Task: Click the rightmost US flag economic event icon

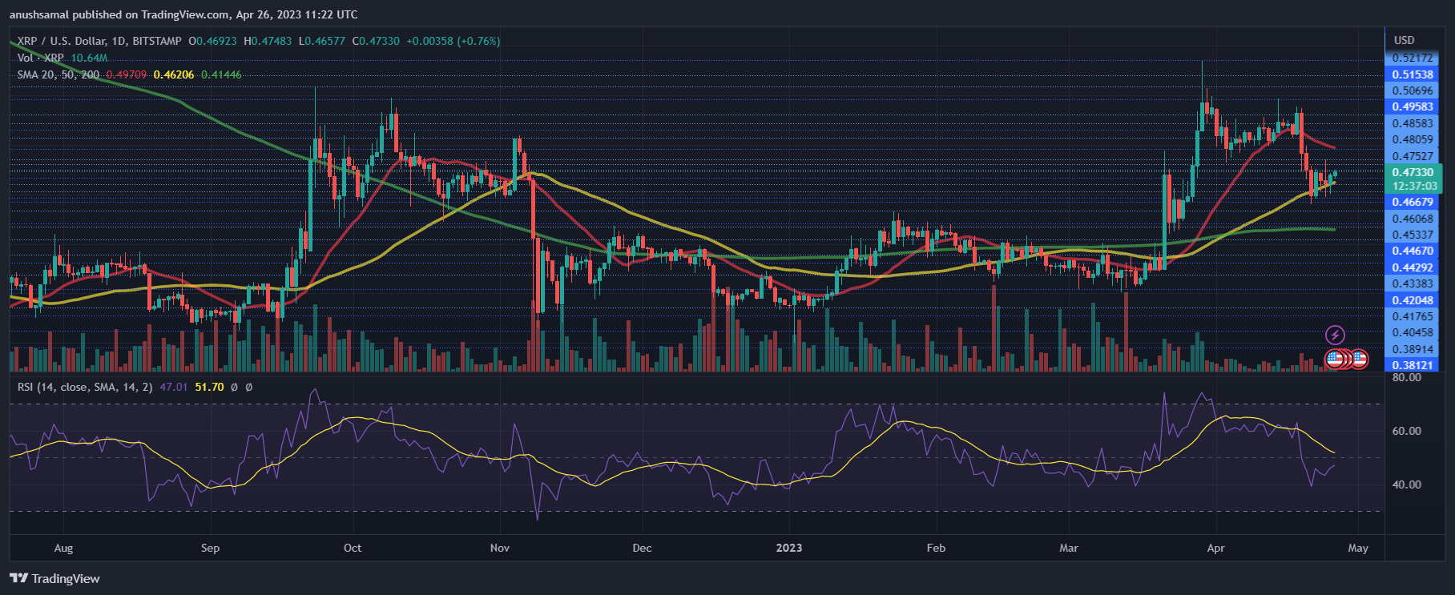Action: click(1360, 360)
